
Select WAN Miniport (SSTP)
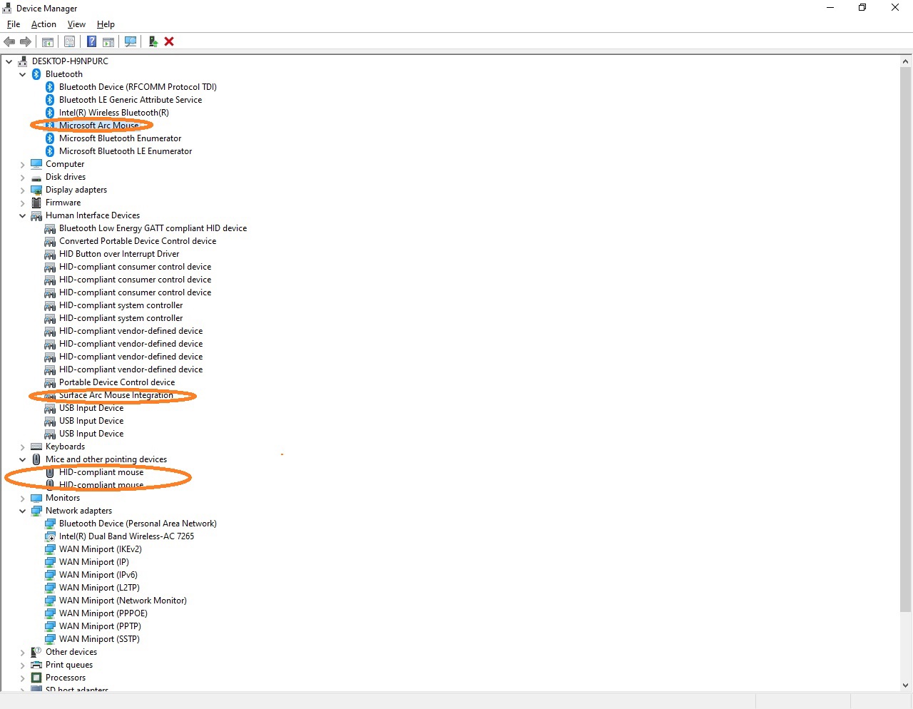[99, 639]
